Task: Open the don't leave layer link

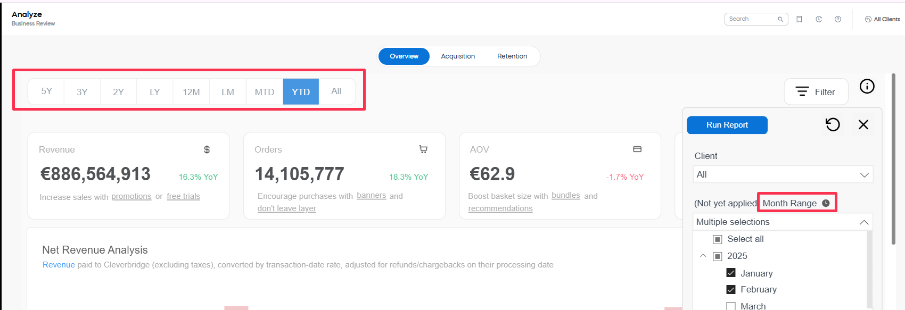Action: (x=286, y=208)
